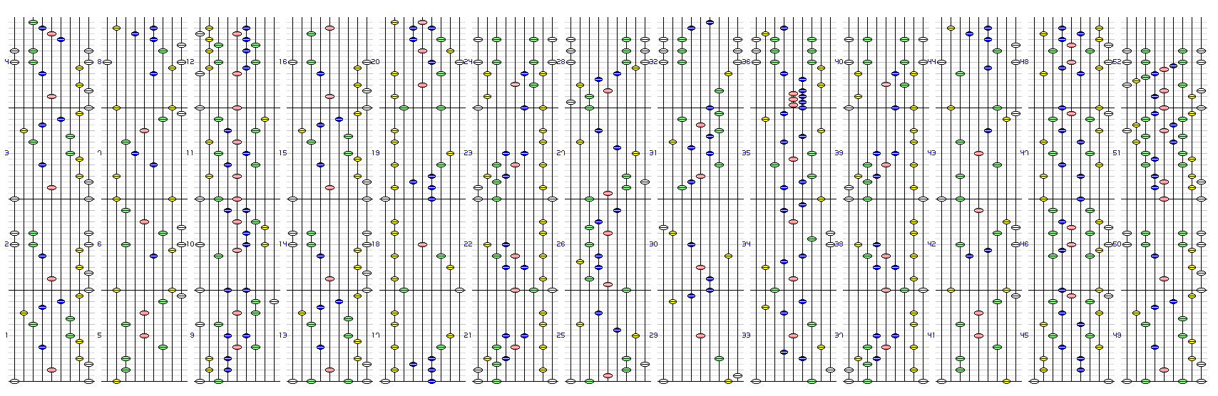The height and width of the screenshot is (396, 1218).
Task: Click the measure number 52 label
Action: click(x=1117, y=62)
